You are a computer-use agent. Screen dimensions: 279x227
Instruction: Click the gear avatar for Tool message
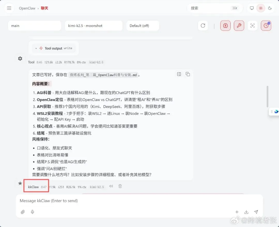[20, 59]
